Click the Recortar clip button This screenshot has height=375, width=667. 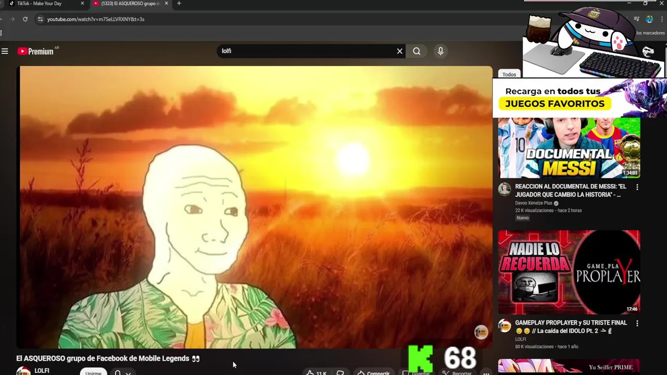(x=458, y=373)
